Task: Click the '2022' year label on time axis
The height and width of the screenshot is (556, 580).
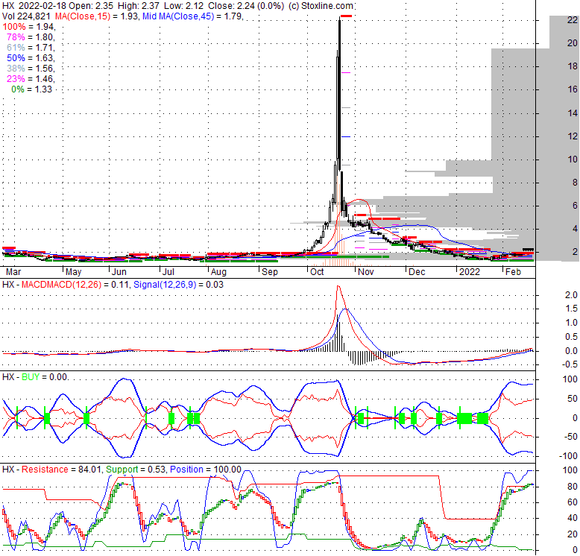Action: pyautogui.click(x=470, y=272)
